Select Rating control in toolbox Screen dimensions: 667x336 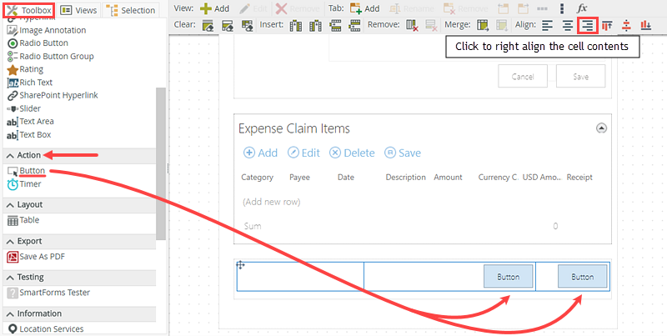(x=26, y=69)
